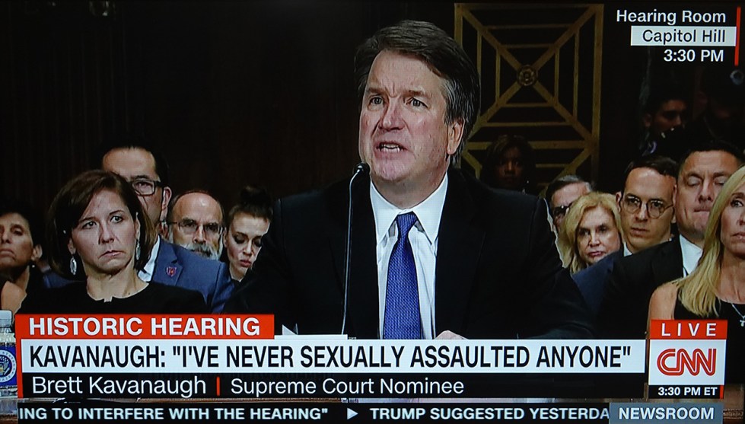Click the Kavanaugh quote headline
Viewport: 745px width, 424px height.
click(x=330, y=357)
